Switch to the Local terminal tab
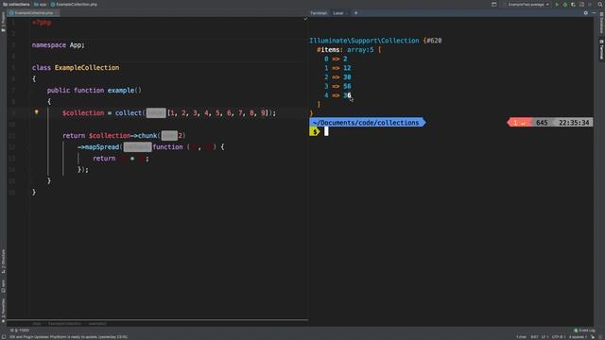Image resolution: width=605 pixels, height=340 pixels. [x=338, y=13]
